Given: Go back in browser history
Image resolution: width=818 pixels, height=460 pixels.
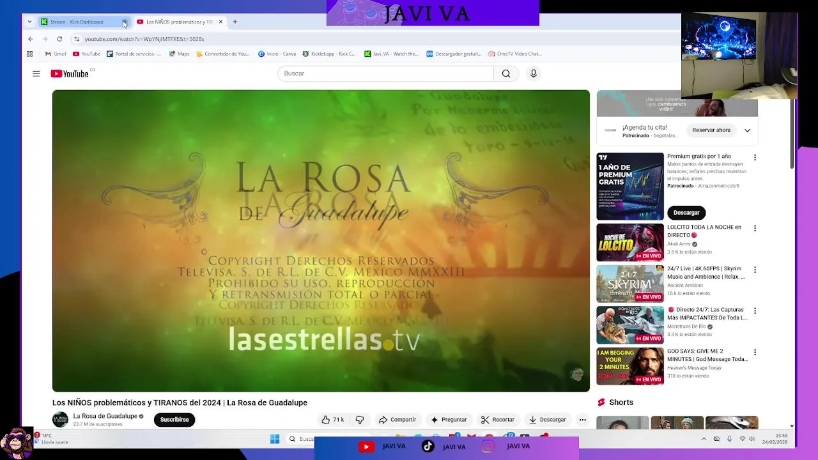Looking at the screenshot, I should (x=30, y=39).
